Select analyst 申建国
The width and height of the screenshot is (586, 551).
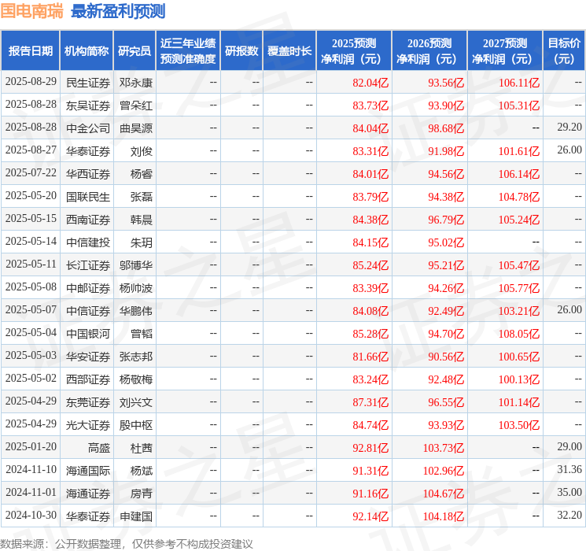click(x=135, y=516)
